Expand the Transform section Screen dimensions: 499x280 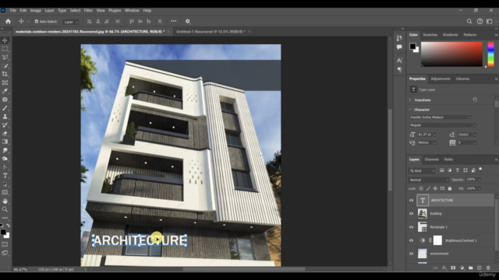(x=410, y=100)
